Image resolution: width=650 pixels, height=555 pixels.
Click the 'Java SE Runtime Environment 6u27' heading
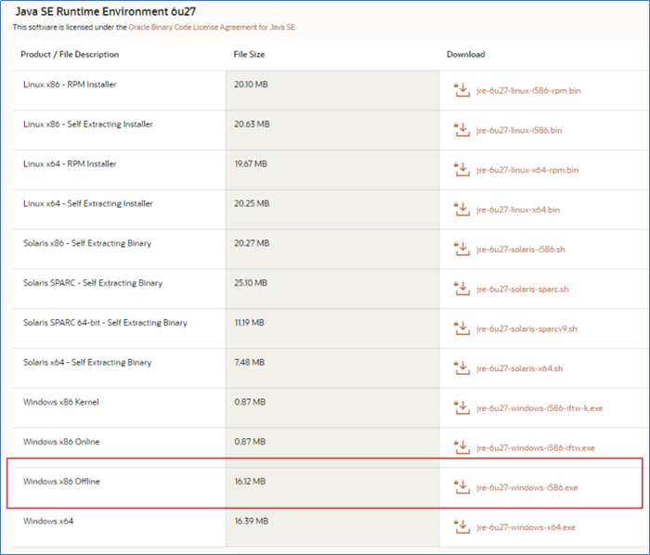[x=105, y=11]
